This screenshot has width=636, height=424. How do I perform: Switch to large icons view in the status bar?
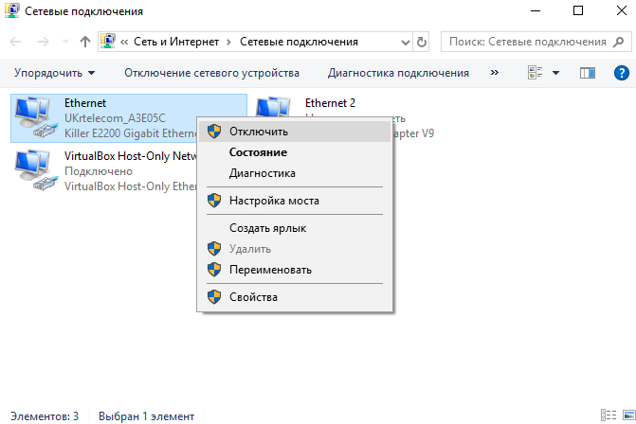click(x=629, y=415)
